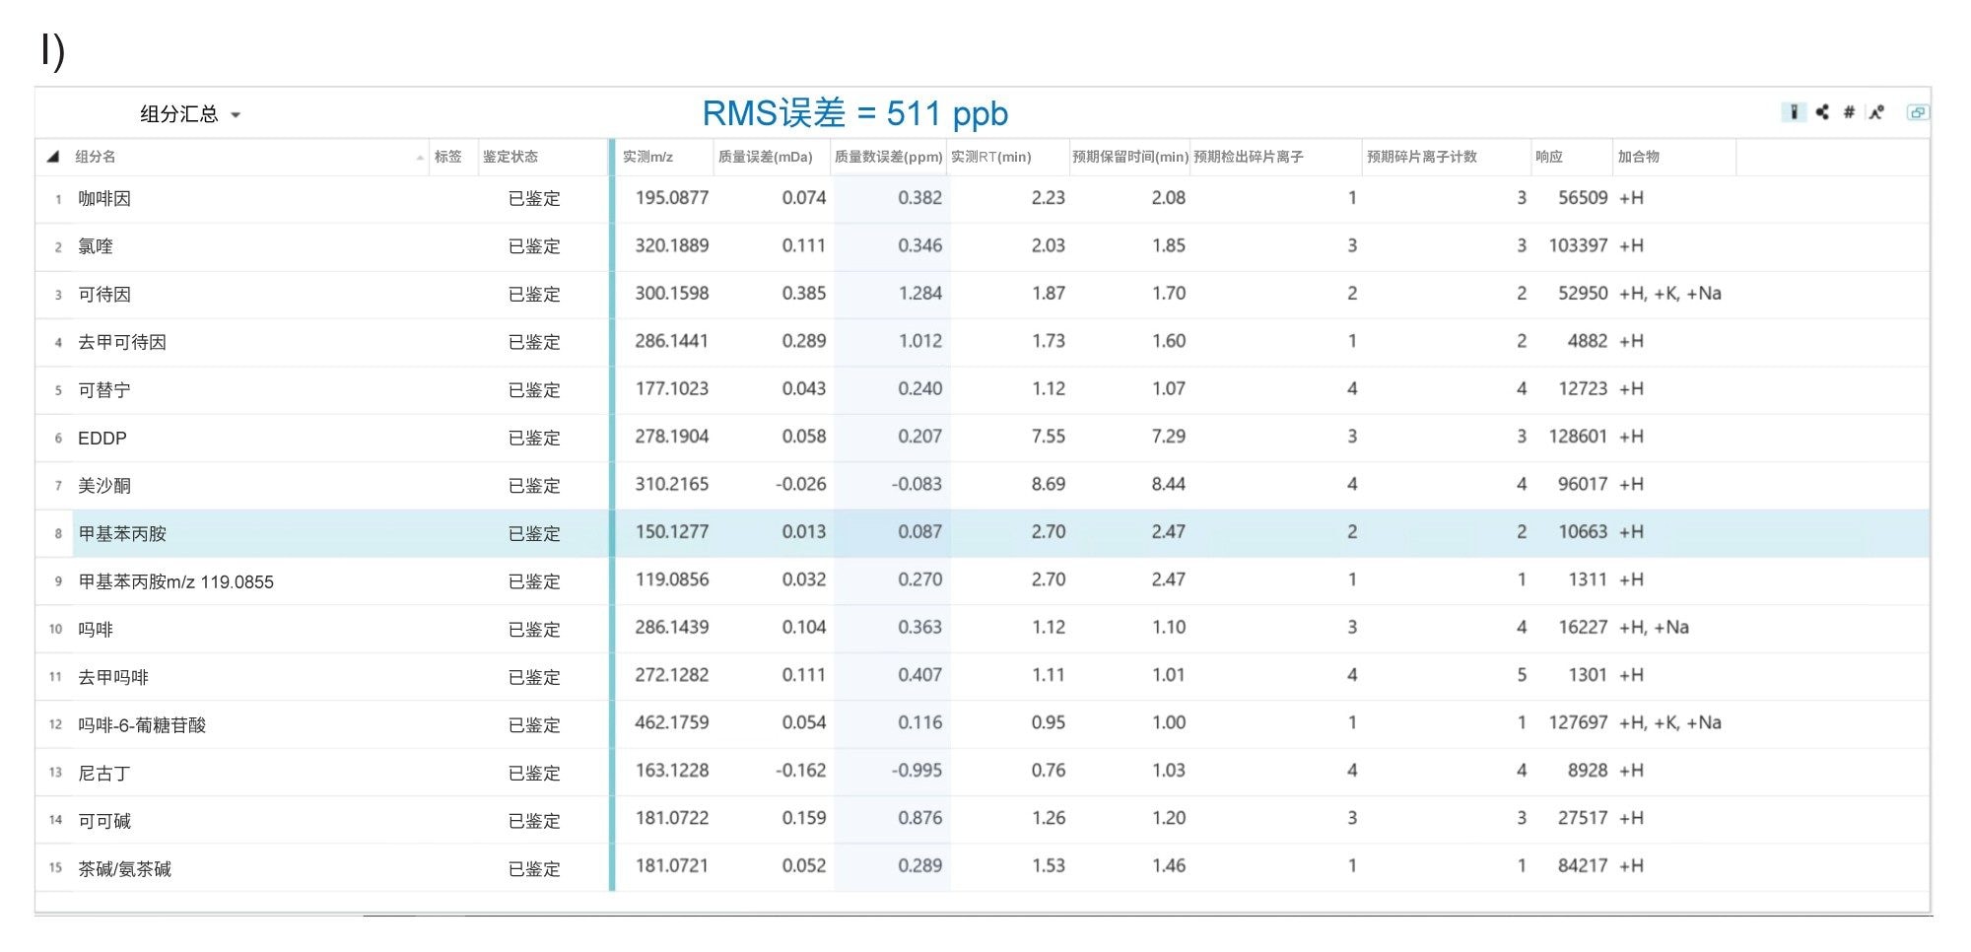Screen dimensions: 1971x952
Task: Click the 鉴定状态 column header
Action: click(x=543, y=157)
